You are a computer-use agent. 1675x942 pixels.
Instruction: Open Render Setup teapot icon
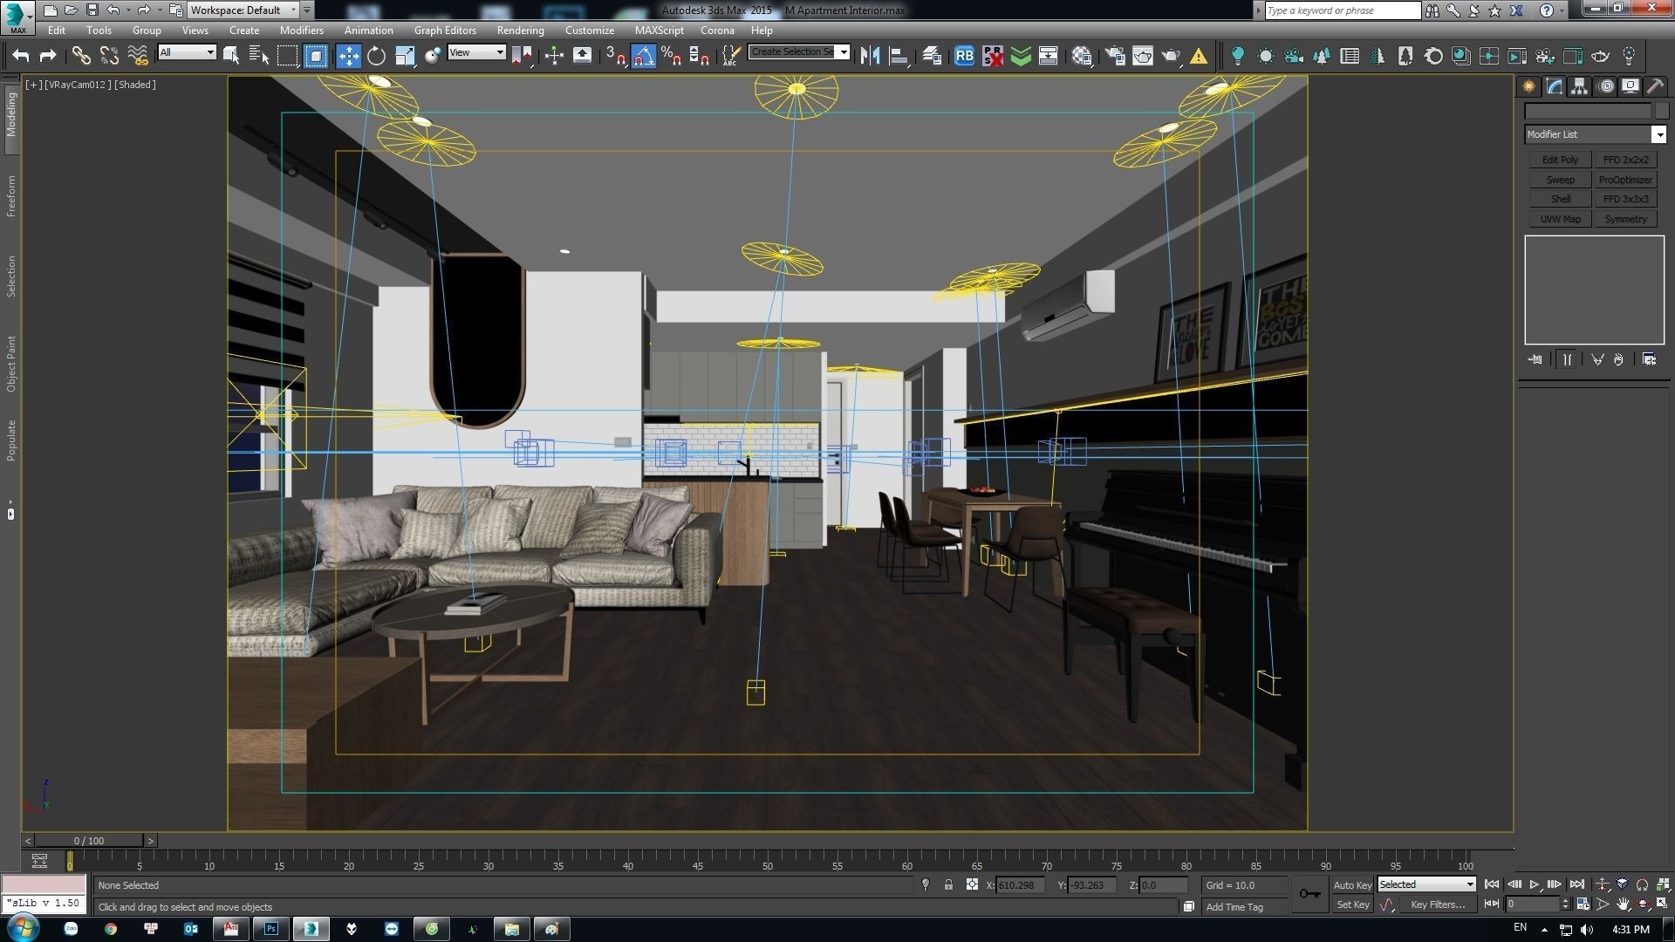(1114, 56)
